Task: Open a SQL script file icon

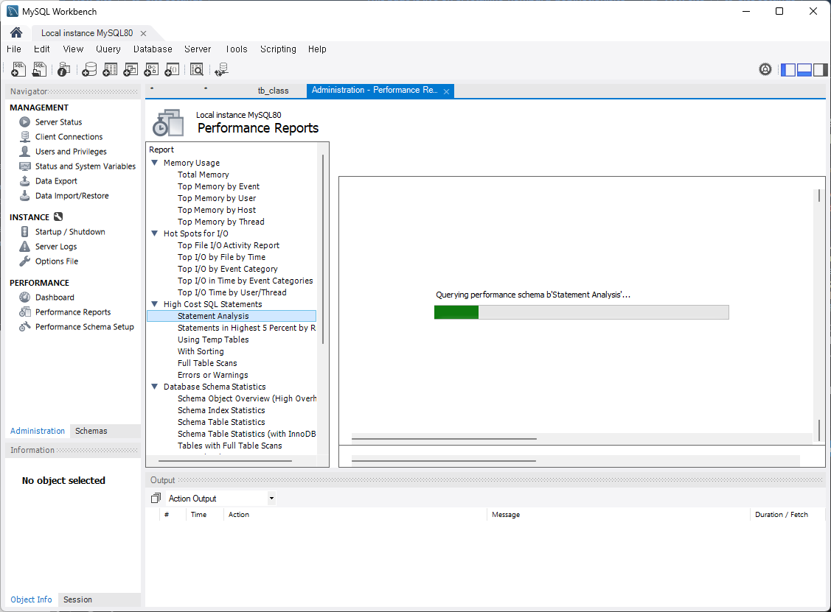Action: 39,69
